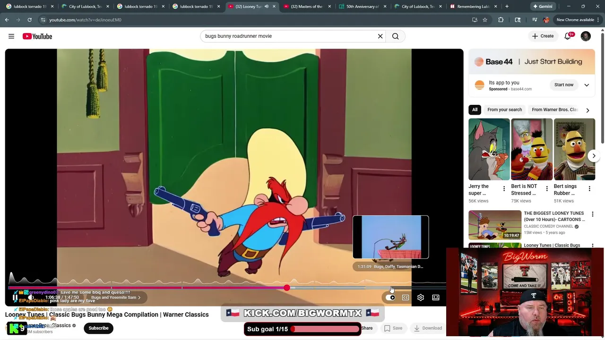Toggle the autoplay switch in player
Viewport: 605px width, 340px height.
click(x=390, y=297)
